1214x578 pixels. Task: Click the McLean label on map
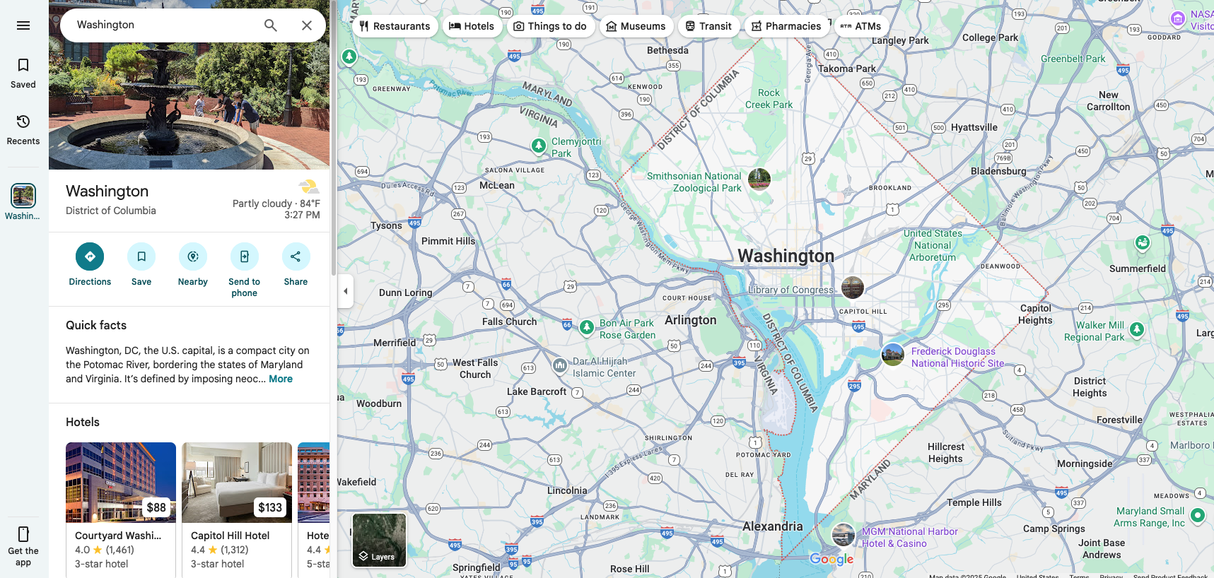[x=497, y=185]
